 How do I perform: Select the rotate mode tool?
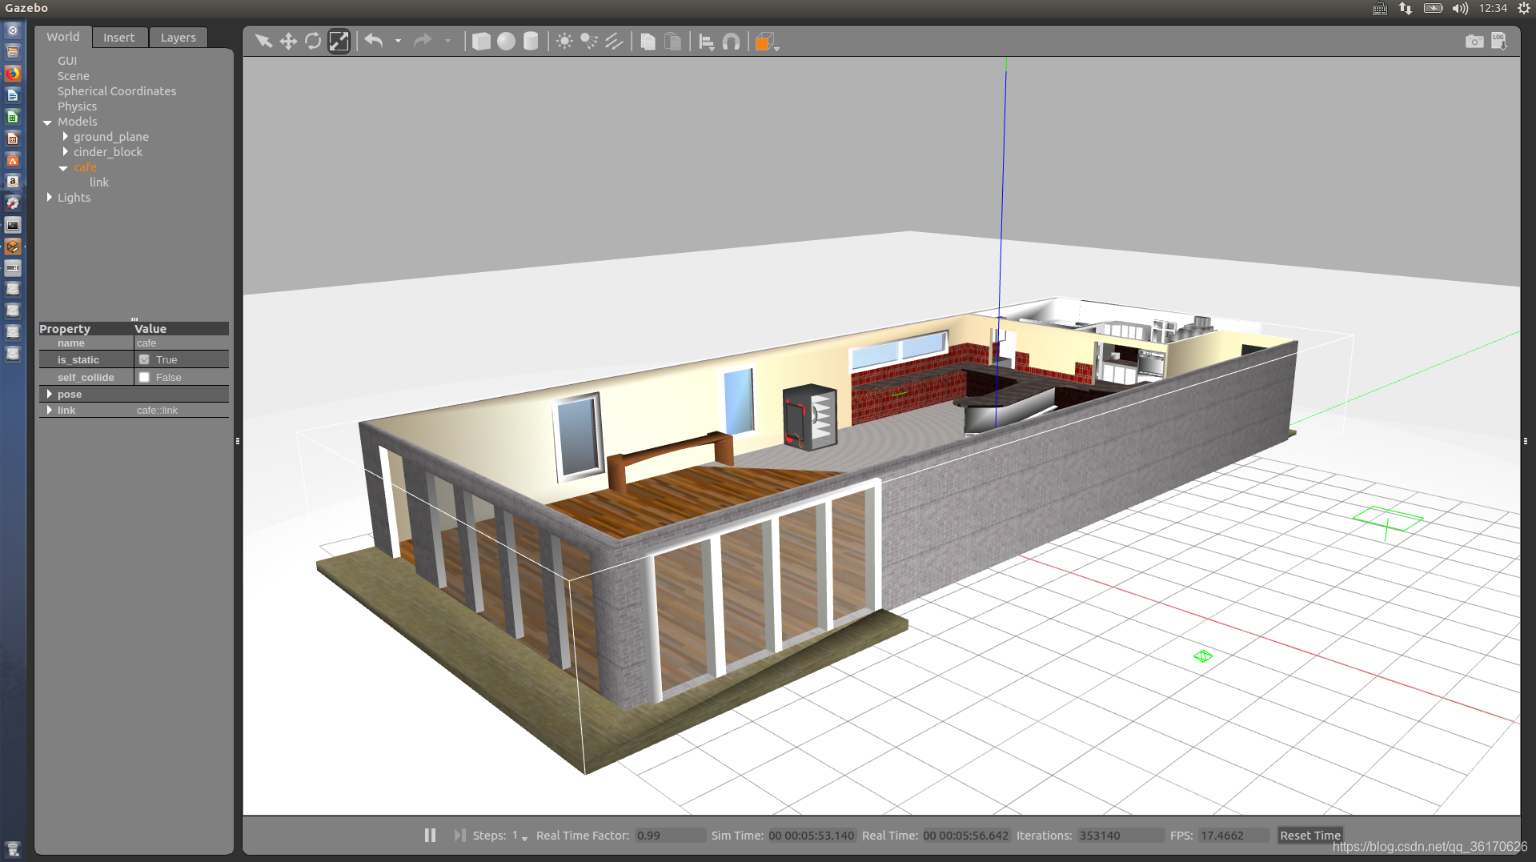coord(313,41)
